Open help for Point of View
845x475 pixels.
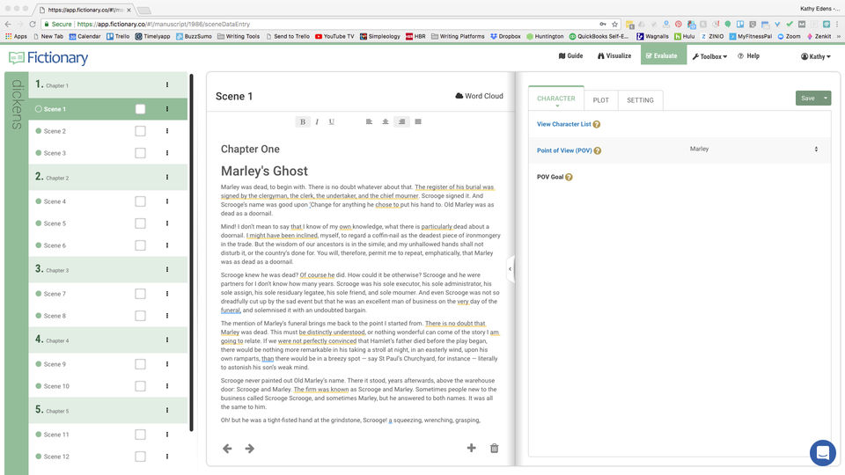pos(598,150)
